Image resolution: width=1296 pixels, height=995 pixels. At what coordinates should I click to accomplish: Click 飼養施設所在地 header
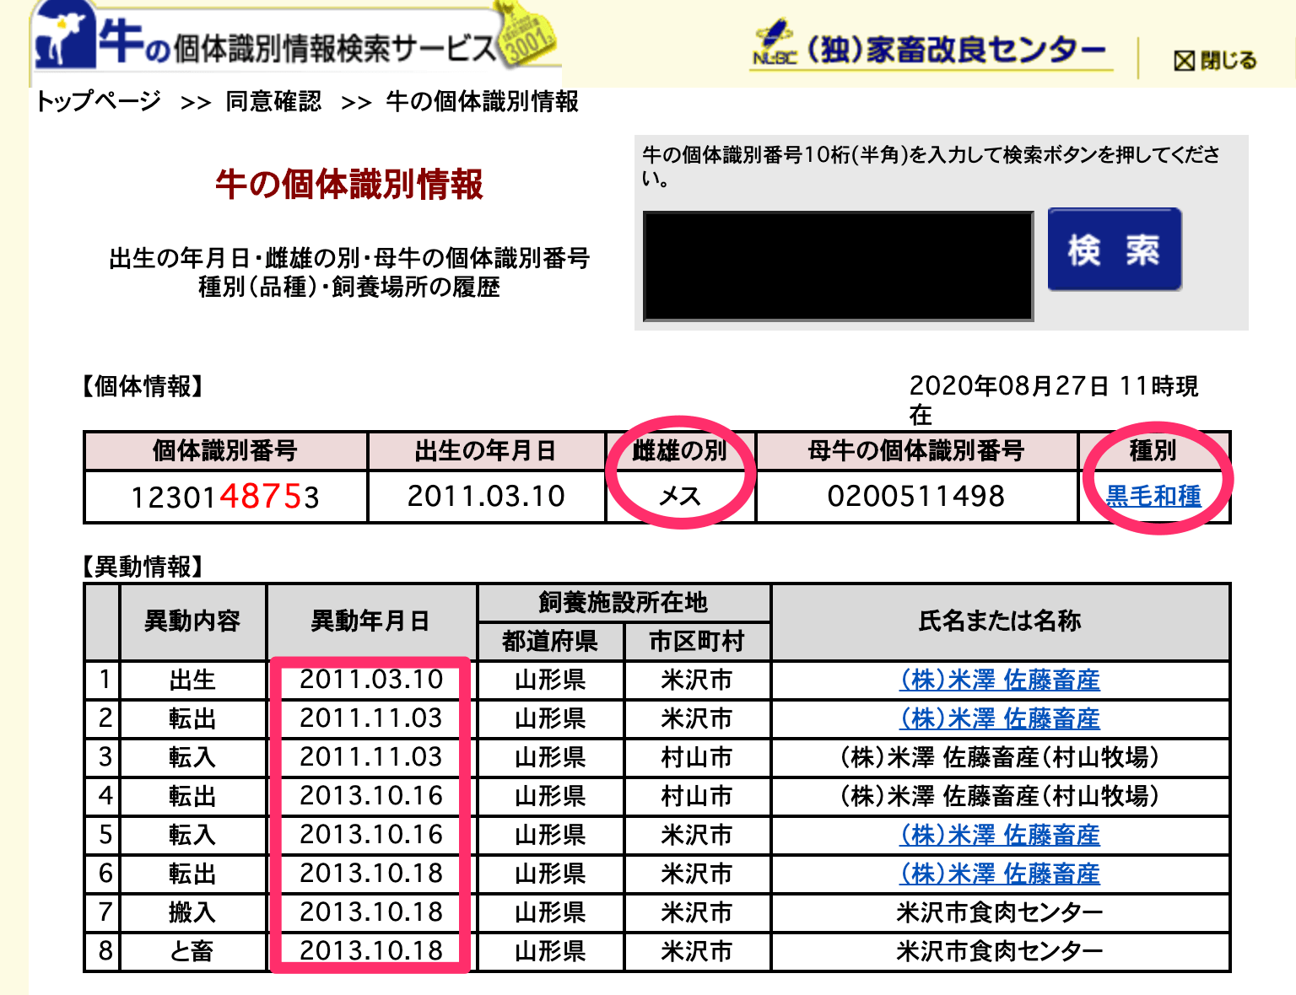coord(624,603)
